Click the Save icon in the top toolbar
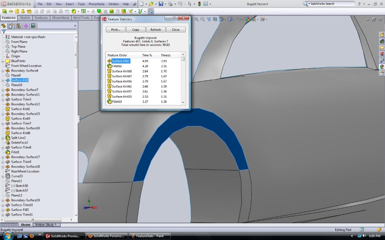Screen dimensions: 385x240 [x=161, y=4]
